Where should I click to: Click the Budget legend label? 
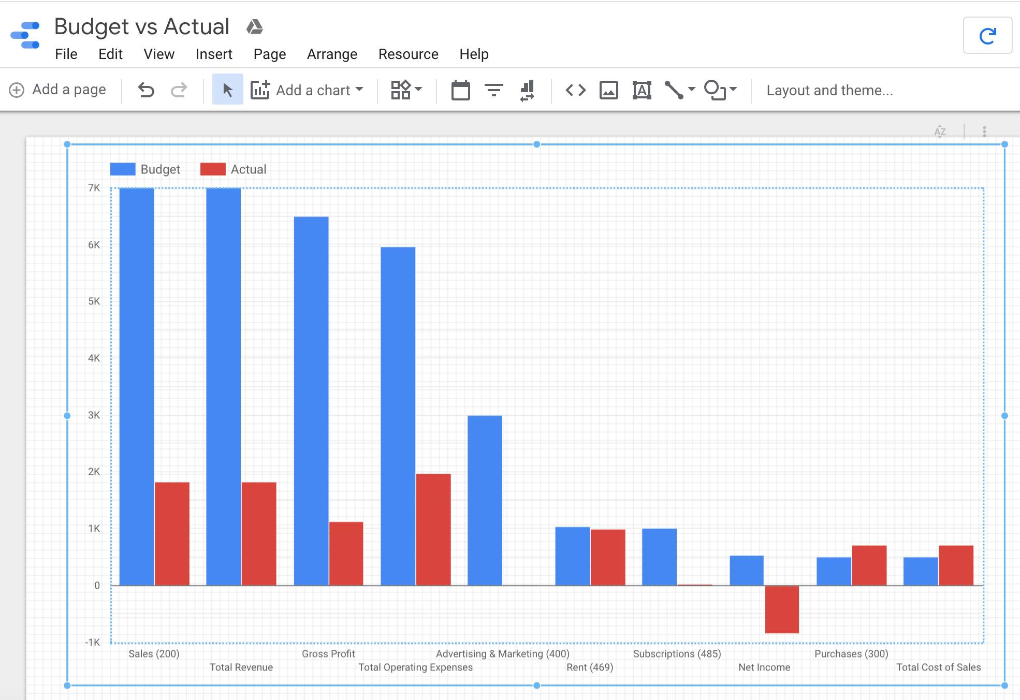pos(161,169)
